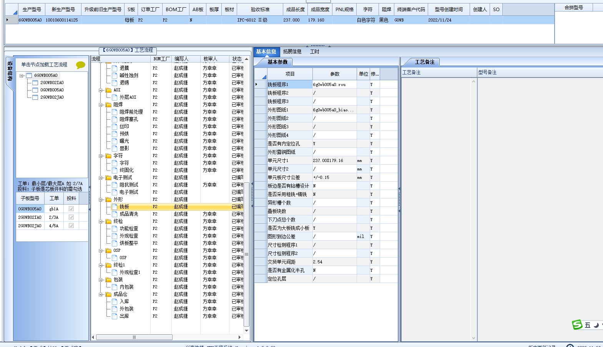
Task: Select the 工艺备注 tab
Action: coord(424,62)
